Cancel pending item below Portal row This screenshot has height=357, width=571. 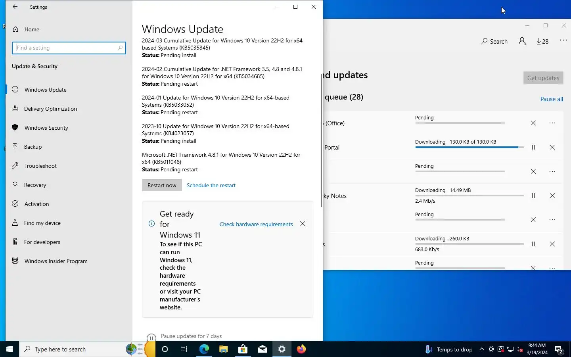533,171
